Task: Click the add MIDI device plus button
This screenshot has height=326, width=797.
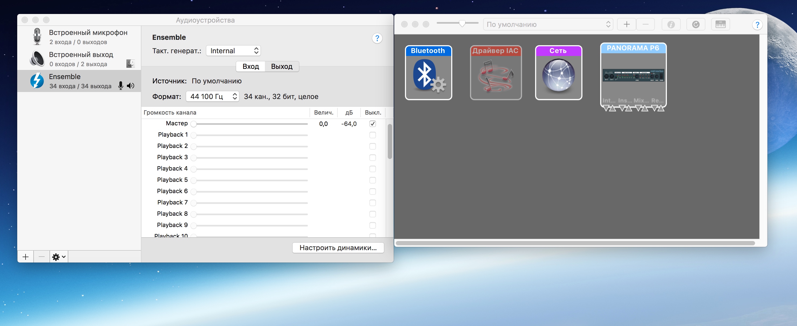Action: tap(626, 24)
